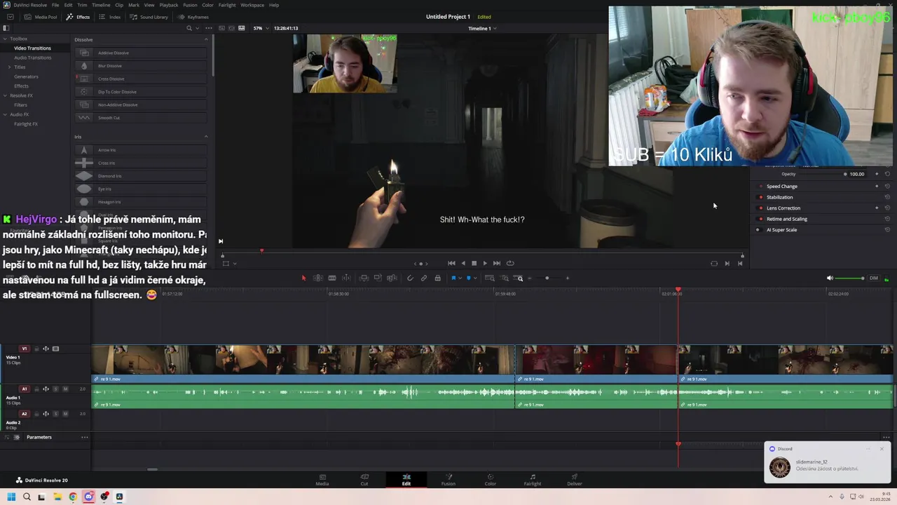Switch to the Cut page
The height and width of the screenshot is (505, 897).
(364, 480)
